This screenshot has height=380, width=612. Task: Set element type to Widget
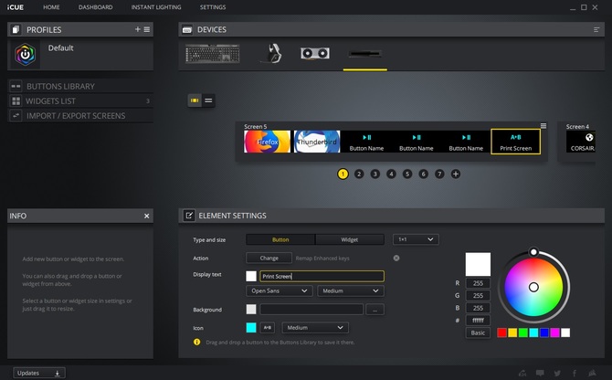349,239
